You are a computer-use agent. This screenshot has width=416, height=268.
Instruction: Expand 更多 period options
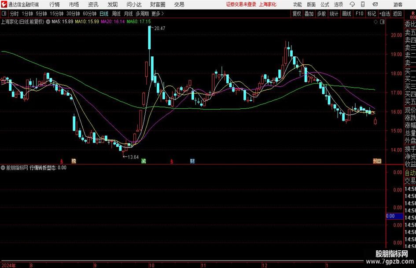158,14
